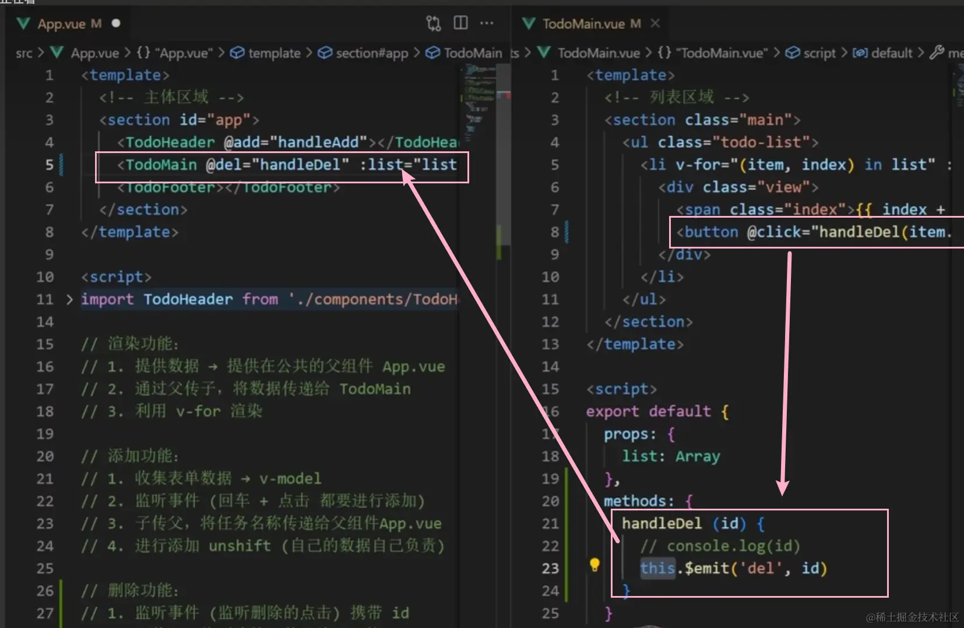Viewport: 964px width, 628px height.
Task: Click the "export default {" line
Action: [x=658, y=411]
